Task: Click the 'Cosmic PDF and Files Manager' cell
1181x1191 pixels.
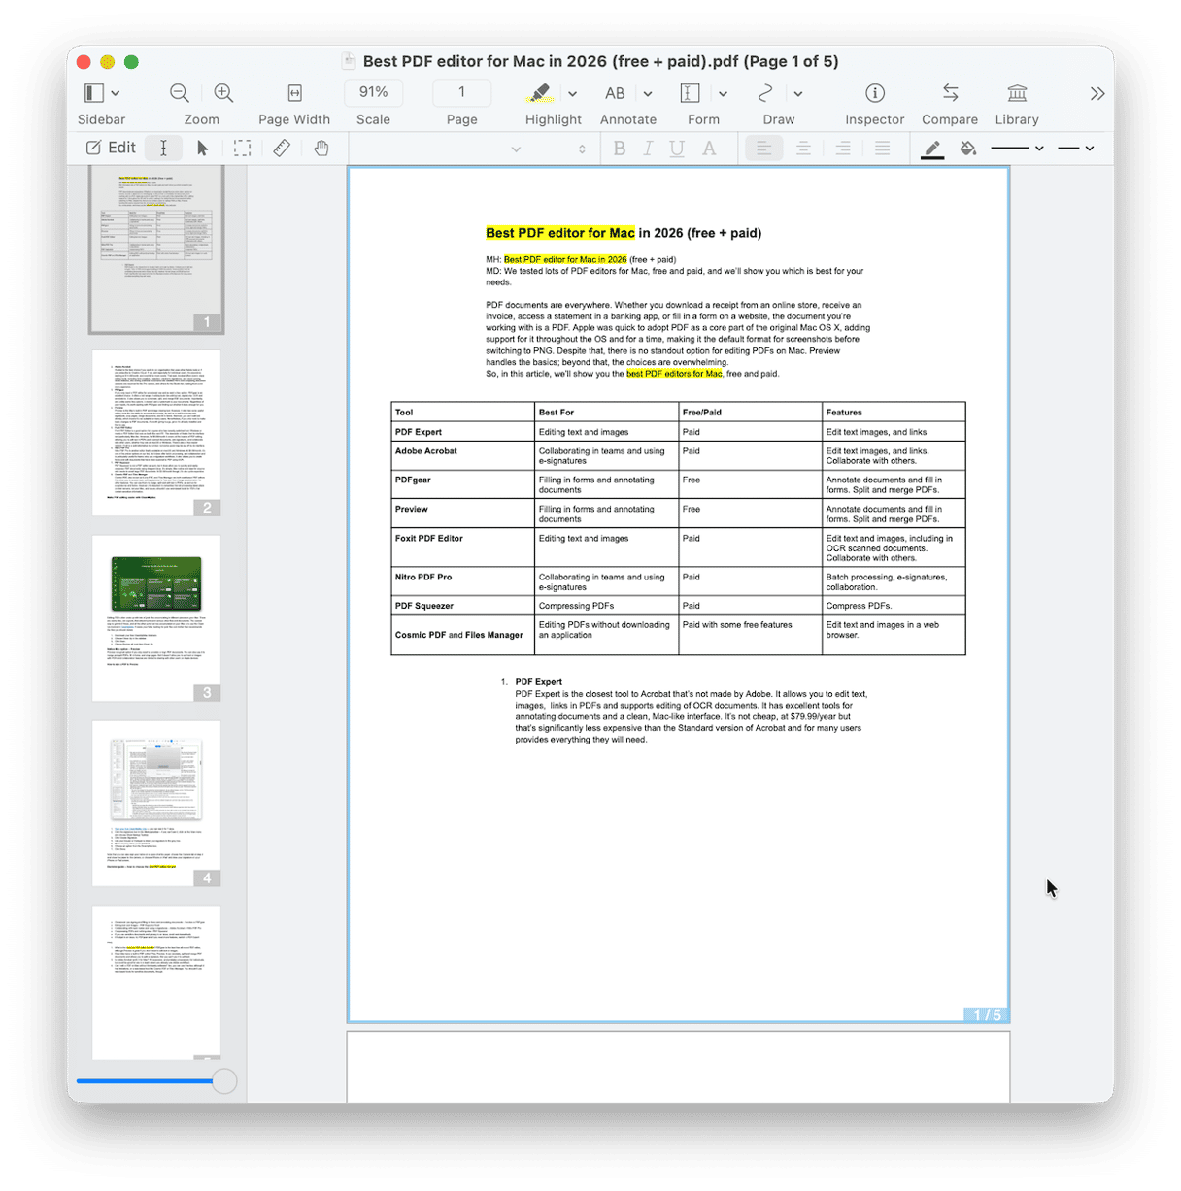Action: pyautogui.click(x=462, y=635)
